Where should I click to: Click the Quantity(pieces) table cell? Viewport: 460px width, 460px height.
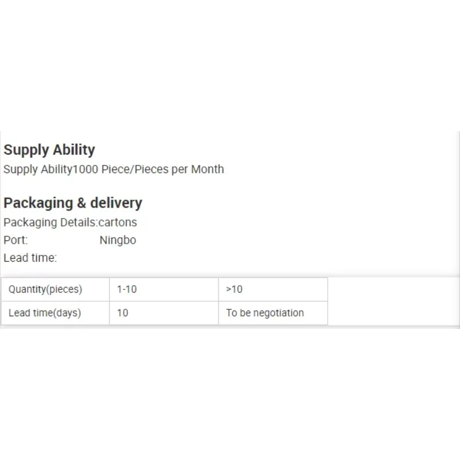click(x=55, y=289)
